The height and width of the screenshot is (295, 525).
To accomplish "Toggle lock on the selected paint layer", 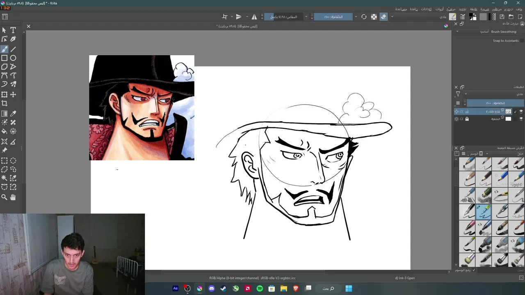I will (x=467, y=111).
